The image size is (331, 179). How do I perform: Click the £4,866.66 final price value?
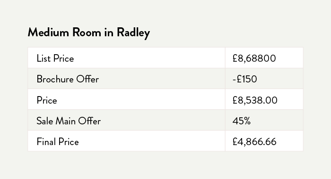click(x=254, y=142)
